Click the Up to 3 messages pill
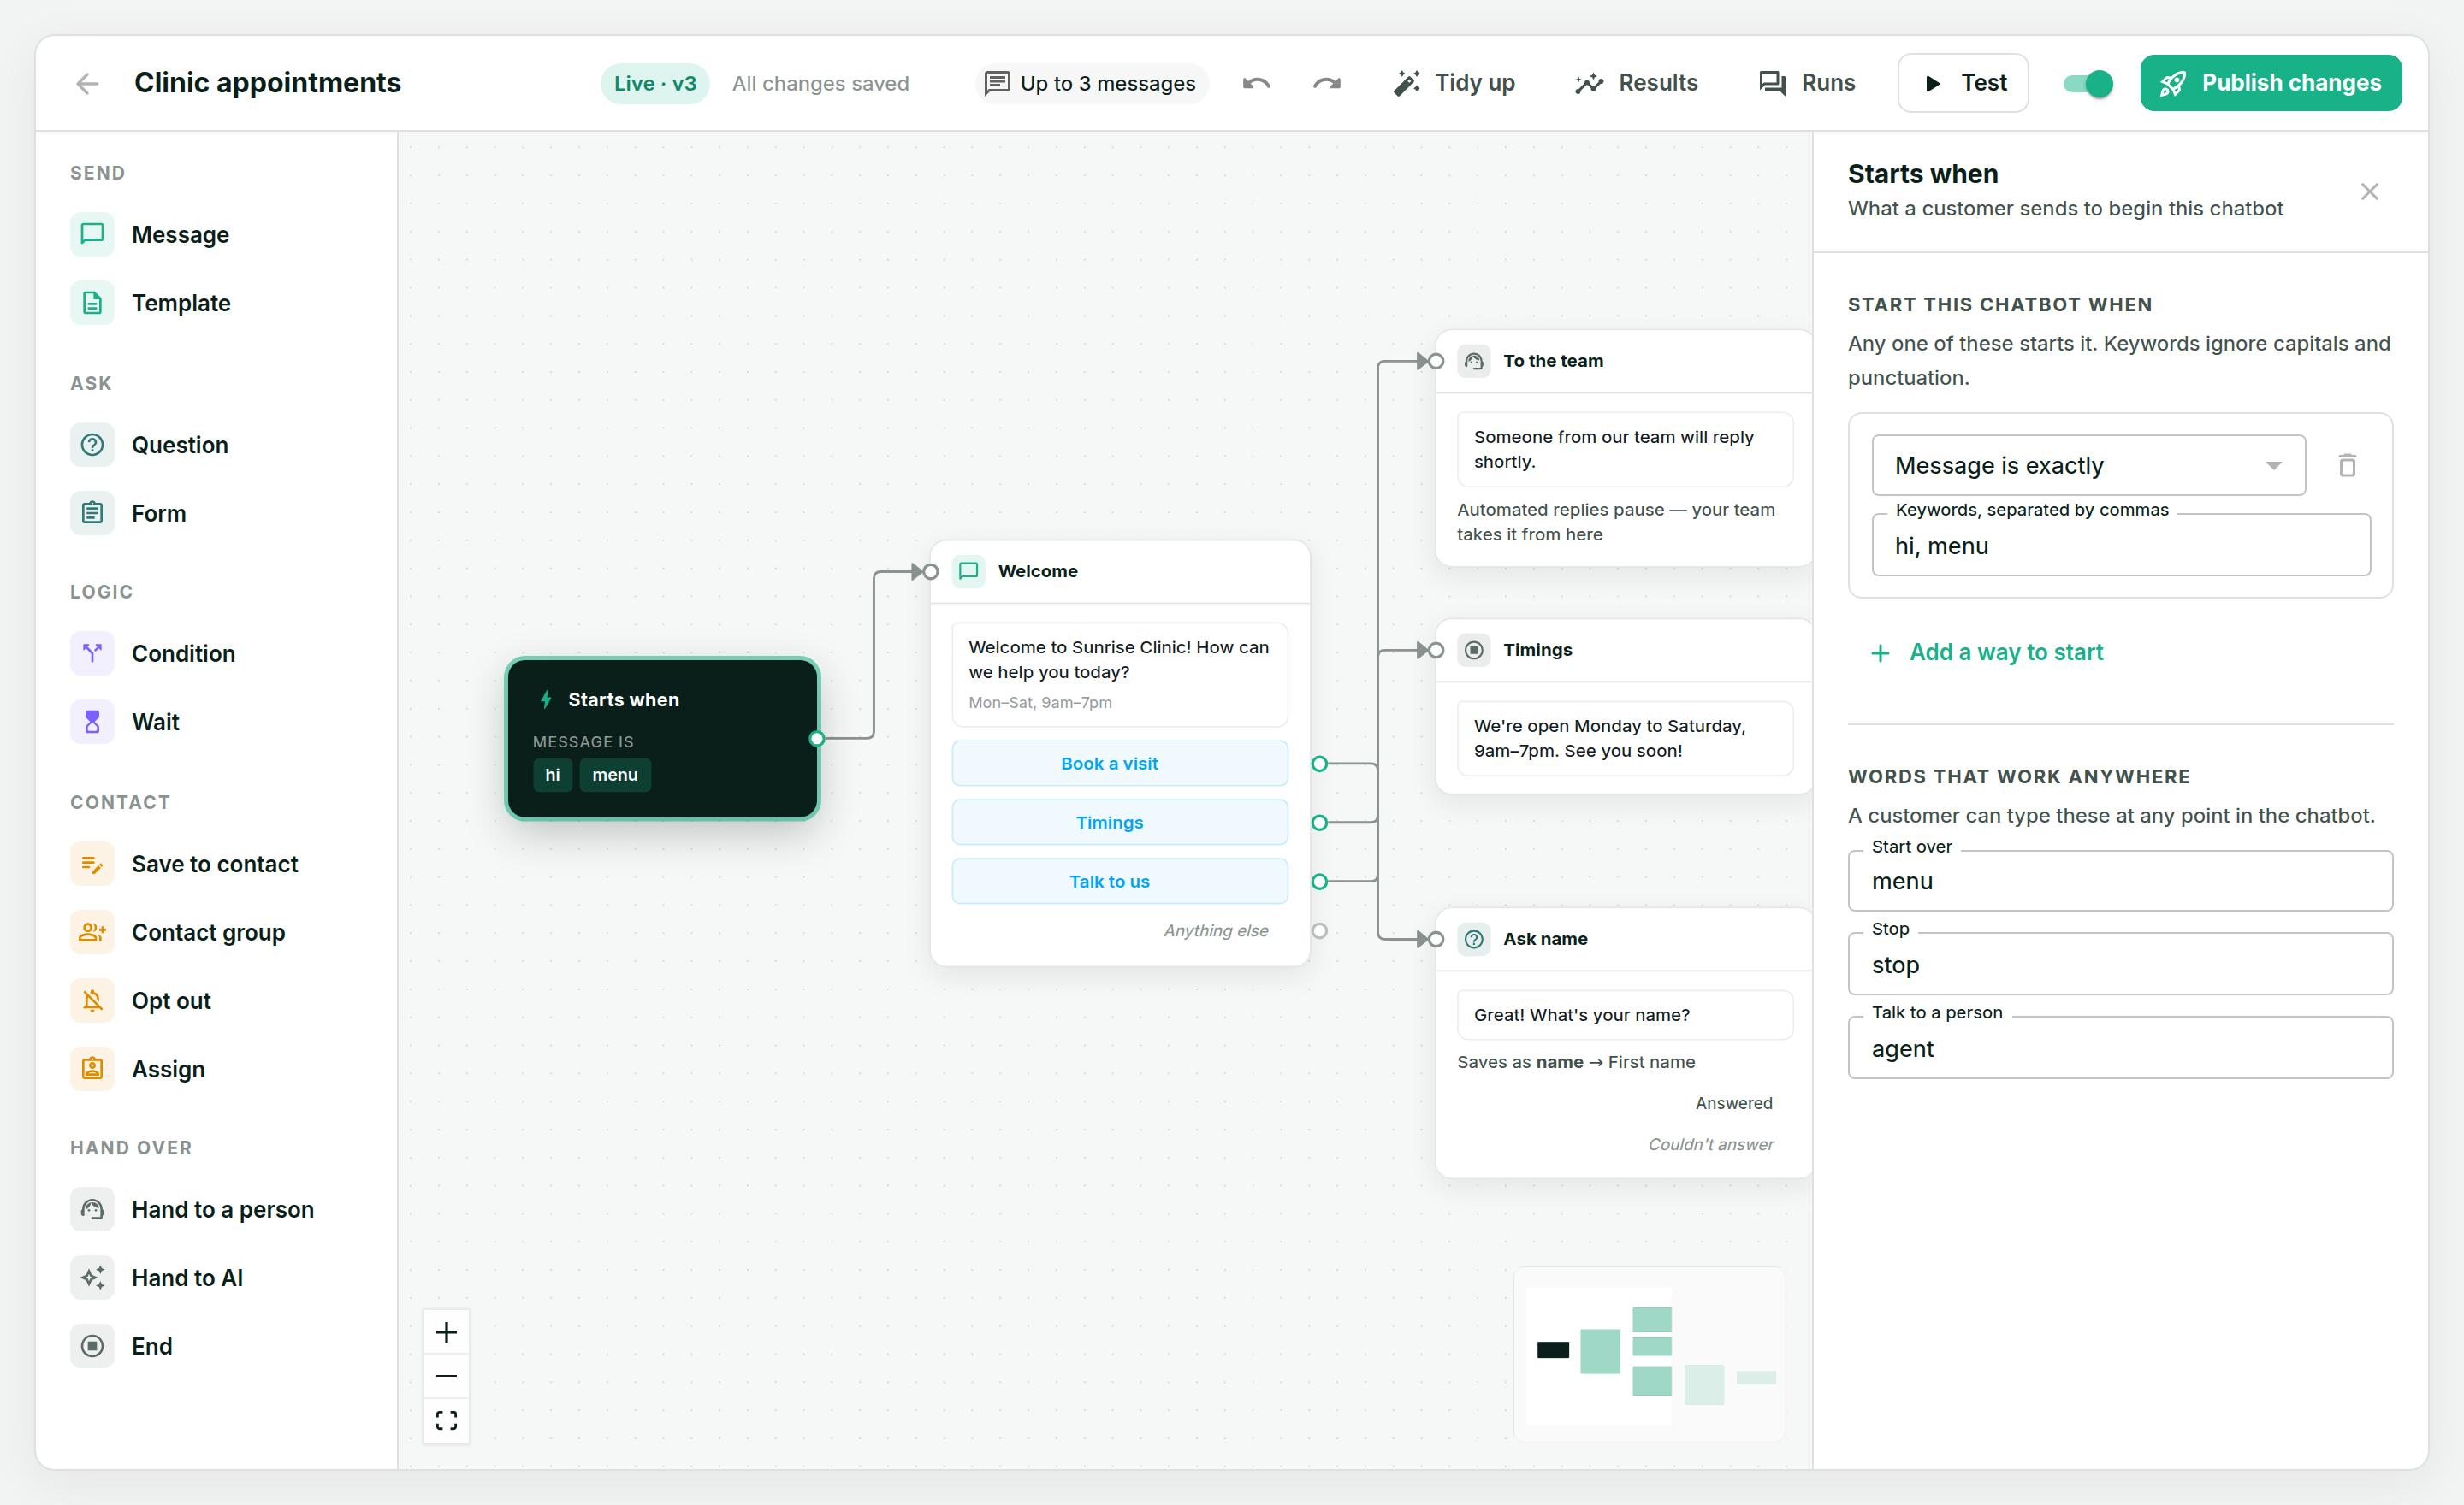 [1091, 83]
